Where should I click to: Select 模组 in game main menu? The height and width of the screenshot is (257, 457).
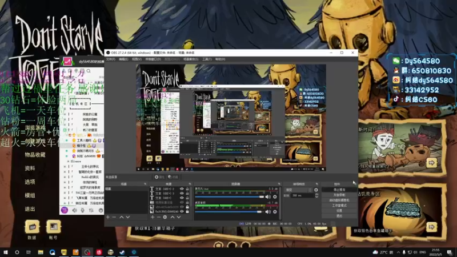[30, 195]
